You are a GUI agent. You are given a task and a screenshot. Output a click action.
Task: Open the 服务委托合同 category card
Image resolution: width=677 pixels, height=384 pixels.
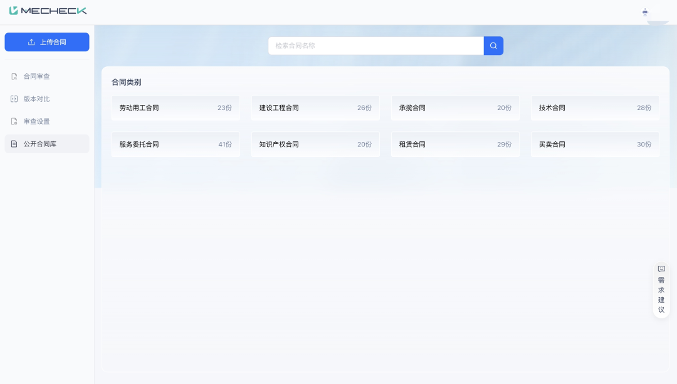click(x=176, y=144)
